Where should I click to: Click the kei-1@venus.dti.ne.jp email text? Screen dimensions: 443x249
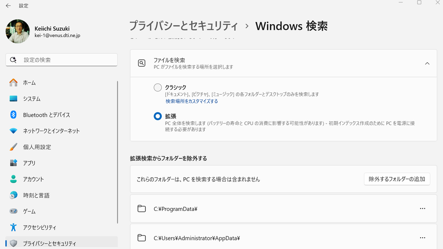58,35
